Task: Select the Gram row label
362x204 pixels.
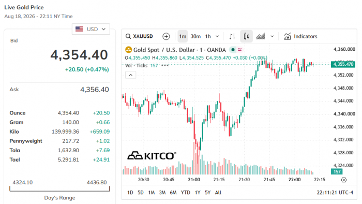Action: 17,122
